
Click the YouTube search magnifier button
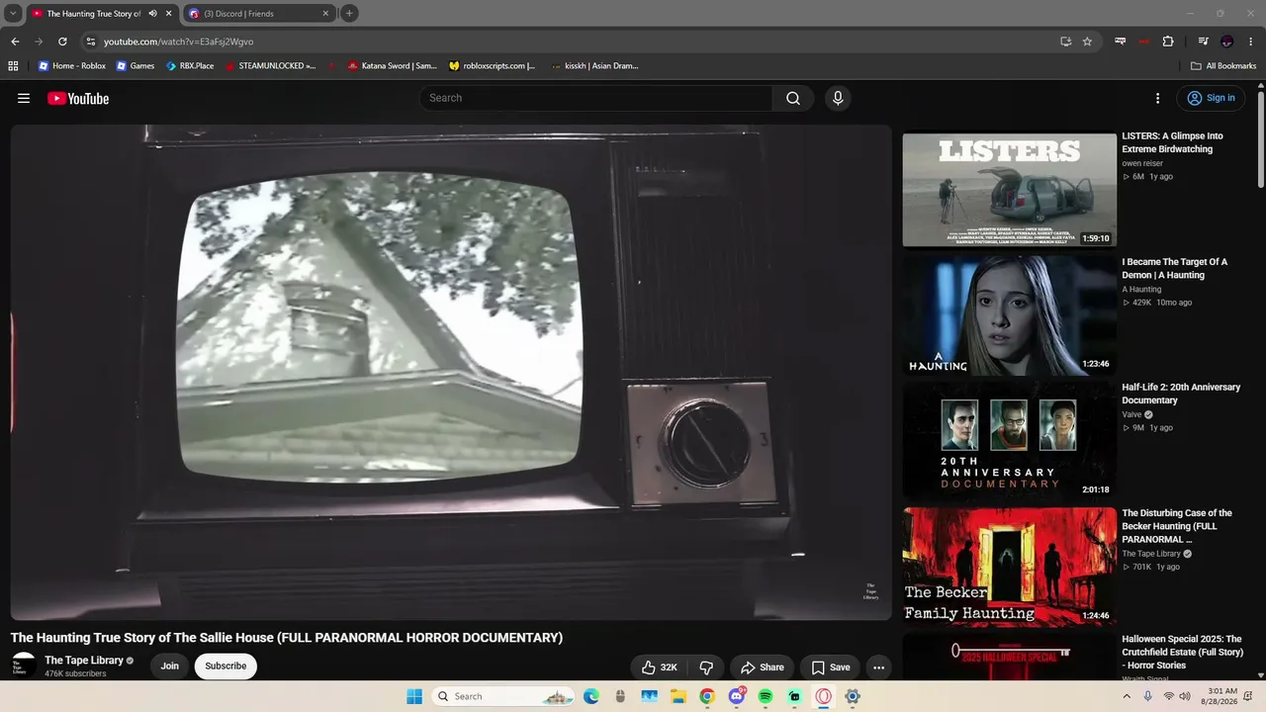coord(793,98)
